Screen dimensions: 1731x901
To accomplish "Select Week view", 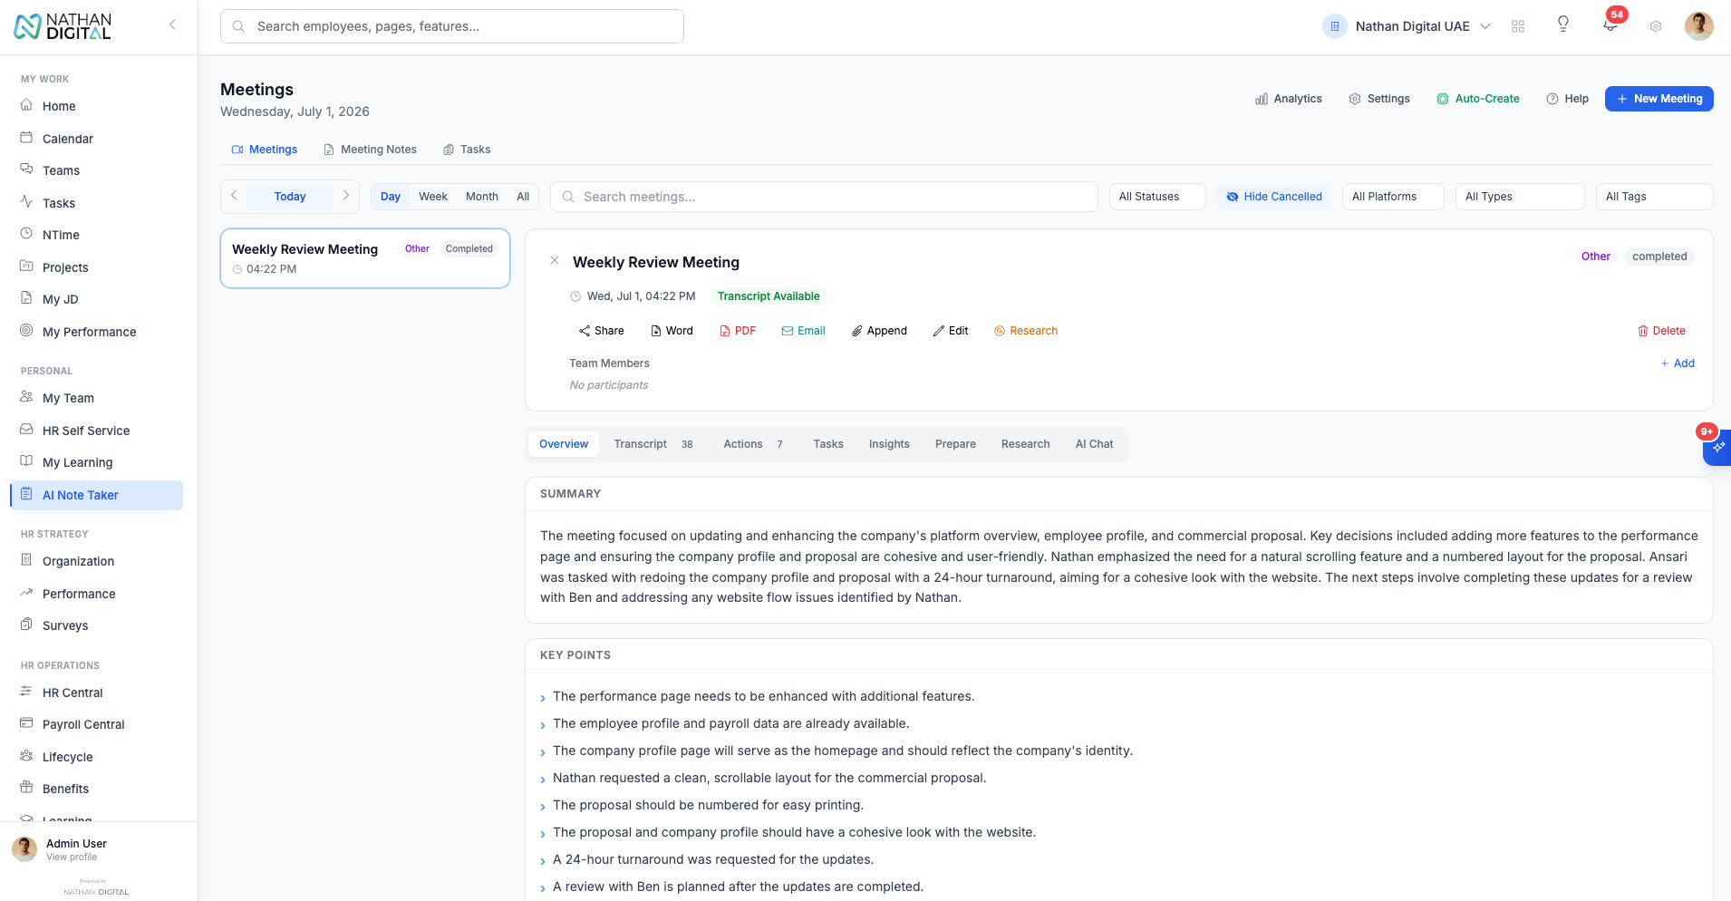I will (433, 197).
